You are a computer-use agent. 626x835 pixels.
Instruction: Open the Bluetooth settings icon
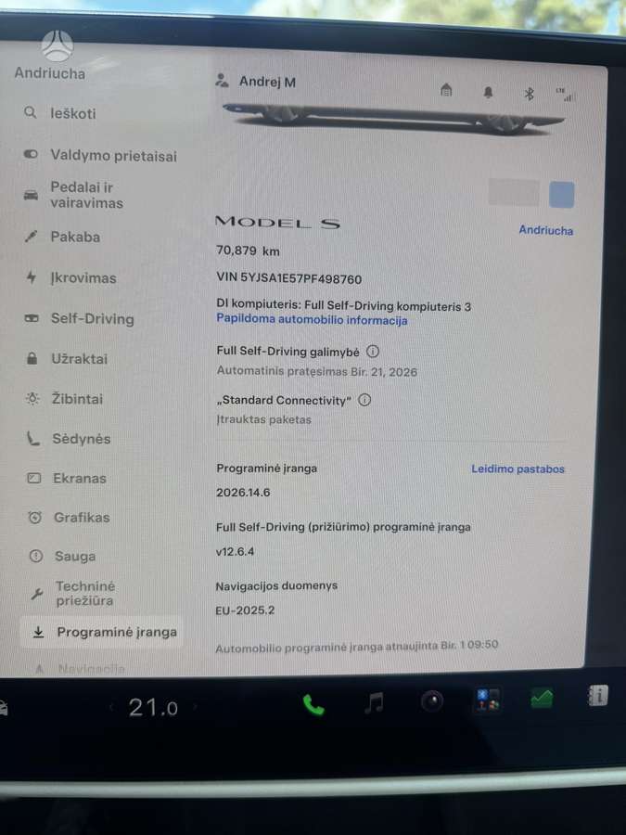(x=530, y=95)
